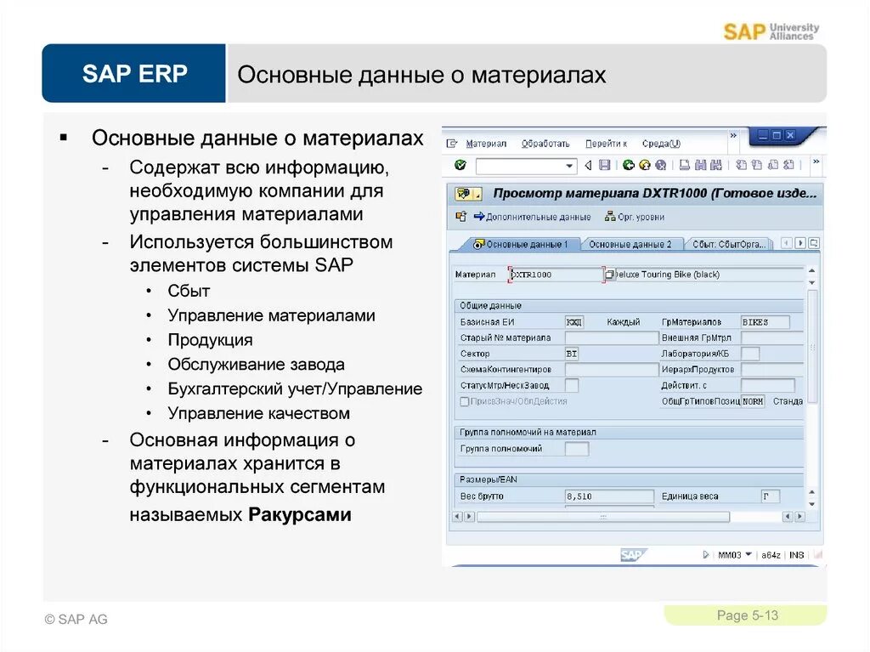Click the Старый № материала field
The image size is (870, 652).
pos(612,337)
